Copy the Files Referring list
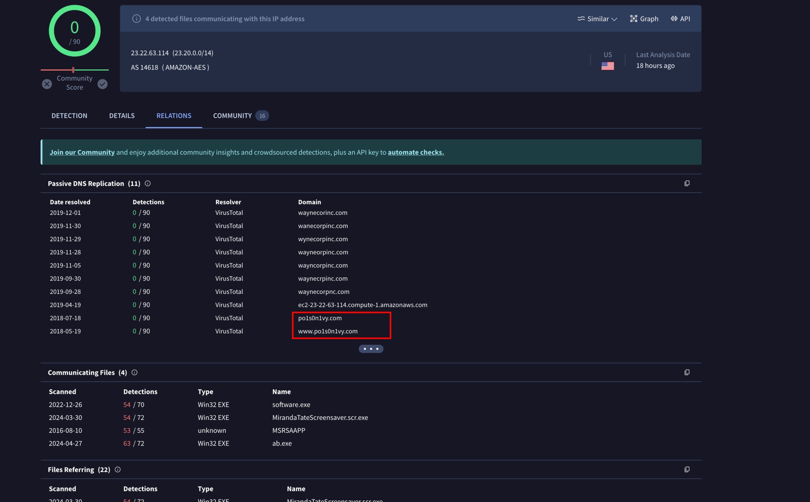Viewport: 810px width, 502px height. (x=687, y=469)
